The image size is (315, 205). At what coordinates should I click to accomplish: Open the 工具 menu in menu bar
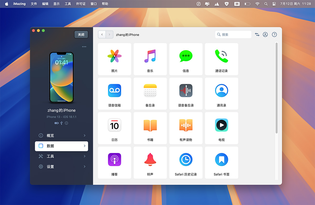tap(68, 4)
